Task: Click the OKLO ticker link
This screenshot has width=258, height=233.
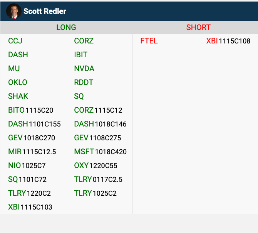Action: click(18, 82)
